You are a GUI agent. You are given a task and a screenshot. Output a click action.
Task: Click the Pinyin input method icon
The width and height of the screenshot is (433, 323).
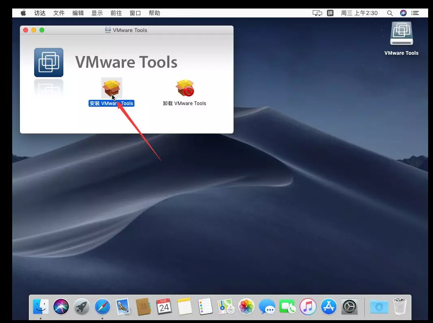coord(330,13)
